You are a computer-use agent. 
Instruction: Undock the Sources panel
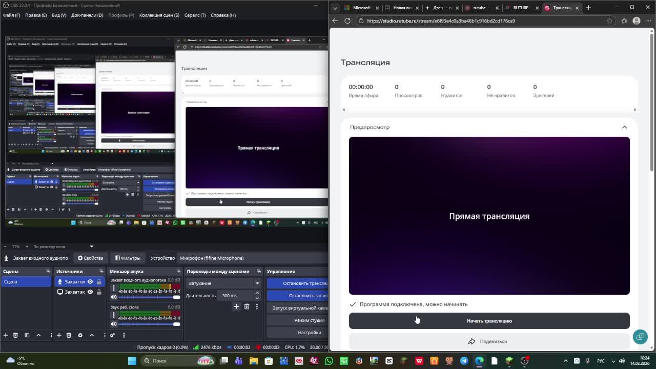(101, 271)
